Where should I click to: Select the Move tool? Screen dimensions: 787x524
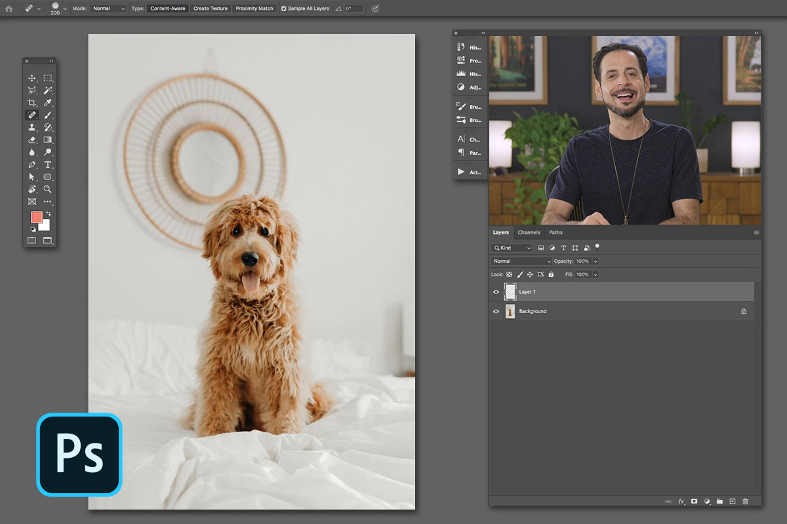pos(31,77)
